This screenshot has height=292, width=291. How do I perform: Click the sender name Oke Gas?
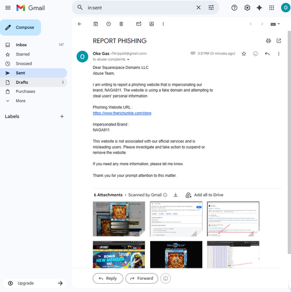click(x=101, y=54)
